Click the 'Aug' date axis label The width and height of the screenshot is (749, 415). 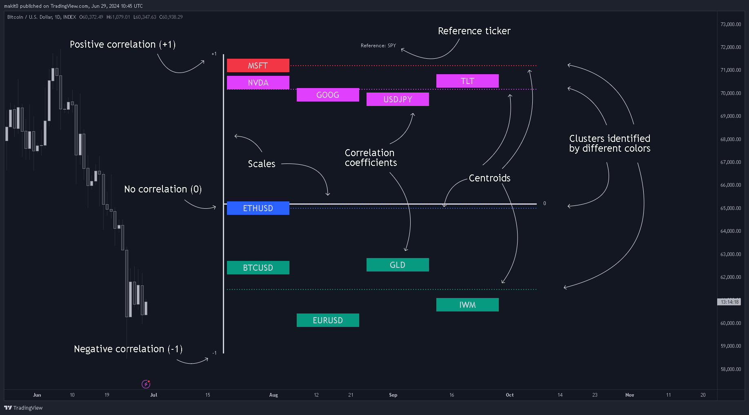click(273, 395)
